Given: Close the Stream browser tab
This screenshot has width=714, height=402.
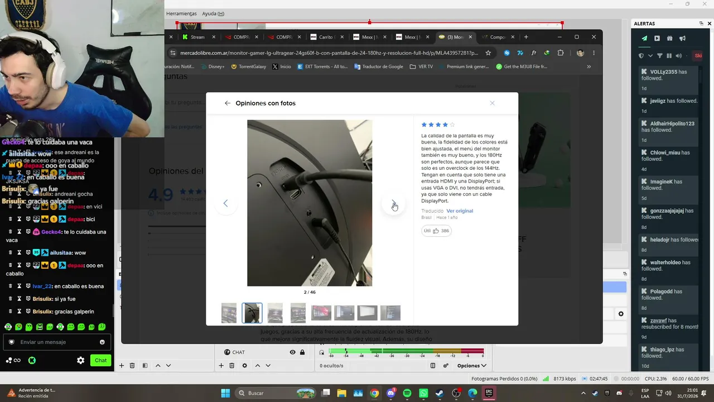Looking at the screenshot, I should [x=214, y=37].
